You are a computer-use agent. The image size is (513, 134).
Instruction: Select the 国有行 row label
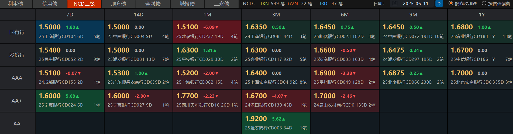point(17,32)
